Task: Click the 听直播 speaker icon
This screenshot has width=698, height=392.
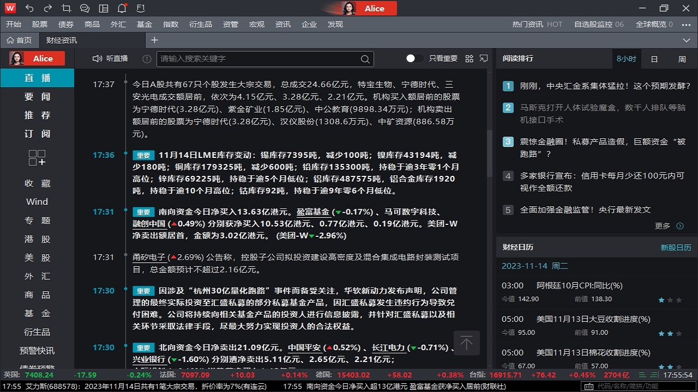Action: point(98,59)
